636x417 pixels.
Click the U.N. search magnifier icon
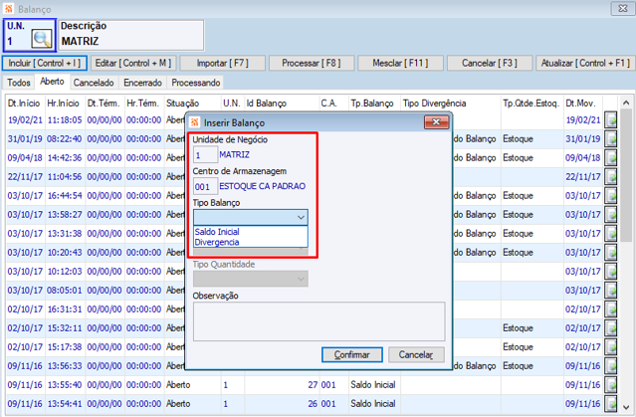pyautogui.click(x=42, y=39)
